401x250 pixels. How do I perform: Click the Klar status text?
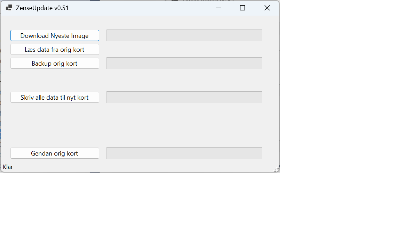click(8, 167)
